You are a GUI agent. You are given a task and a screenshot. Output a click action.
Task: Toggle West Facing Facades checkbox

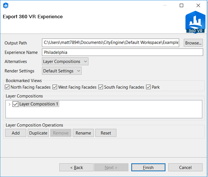pyautogui.click(x=55, y=87)
